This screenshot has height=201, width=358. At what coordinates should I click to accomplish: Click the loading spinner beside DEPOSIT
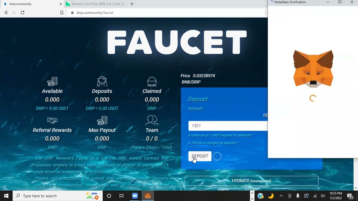(217, 156)
